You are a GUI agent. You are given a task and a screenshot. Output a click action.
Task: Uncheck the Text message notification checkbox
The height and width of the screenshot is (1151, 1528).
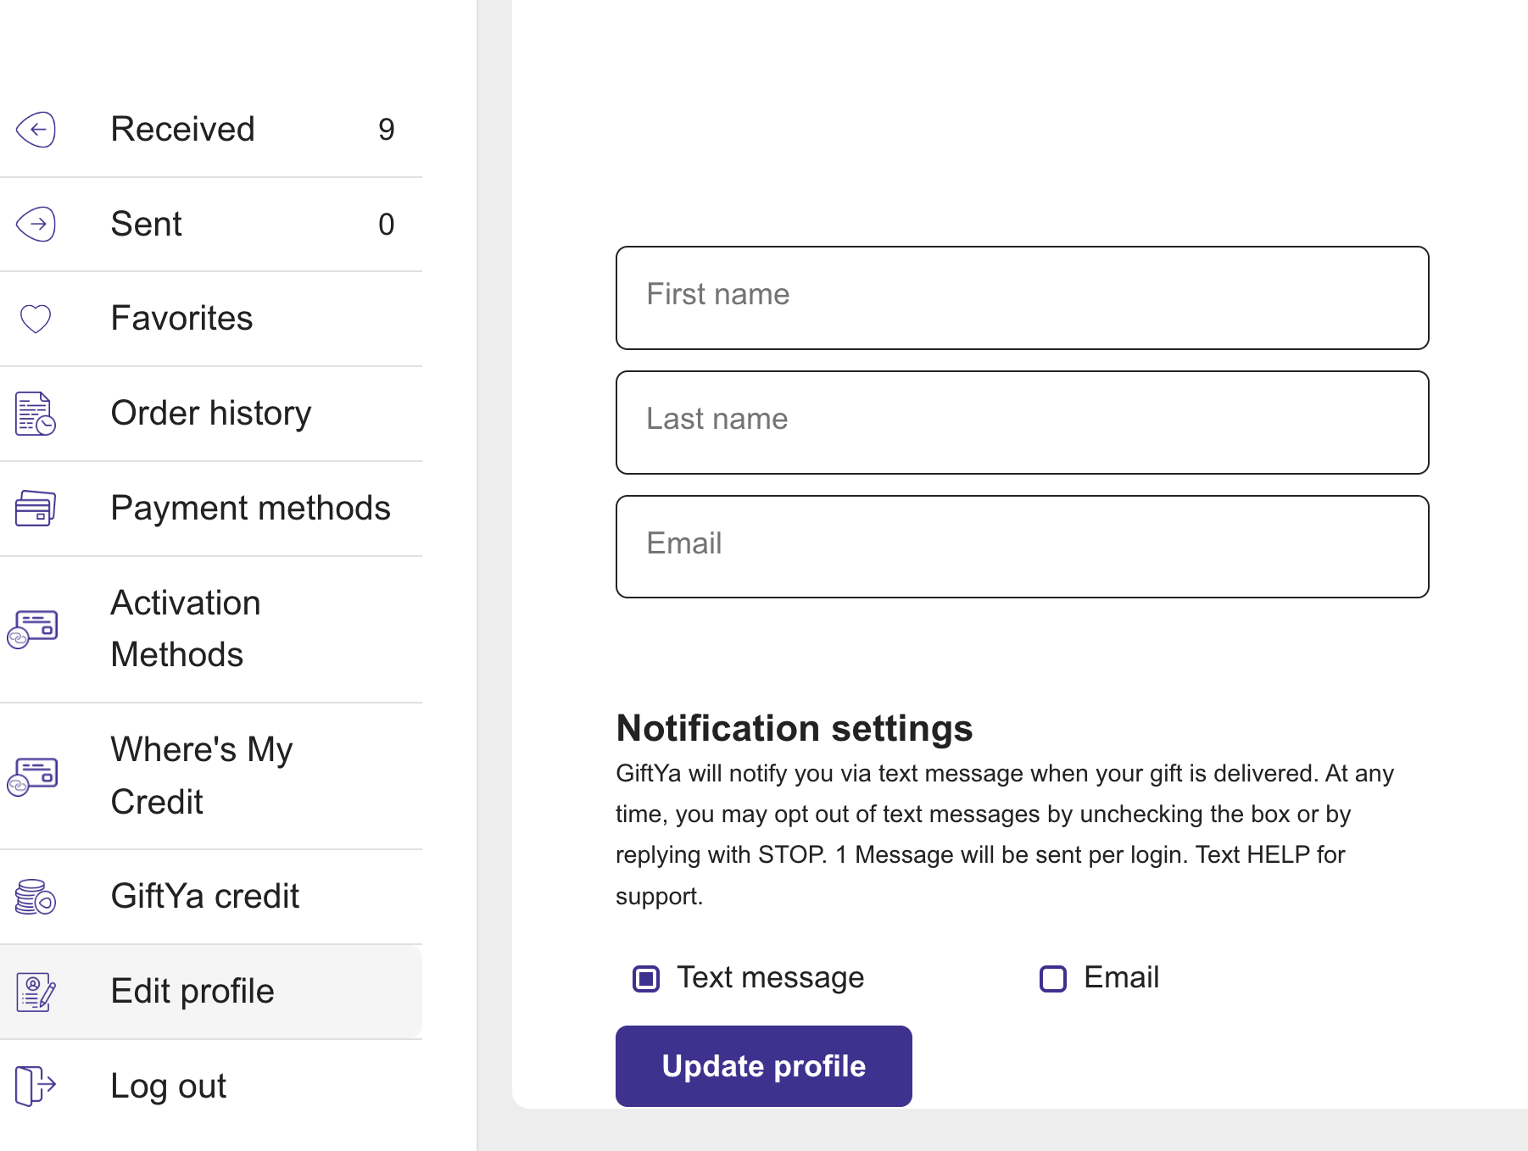pos(646,979)
